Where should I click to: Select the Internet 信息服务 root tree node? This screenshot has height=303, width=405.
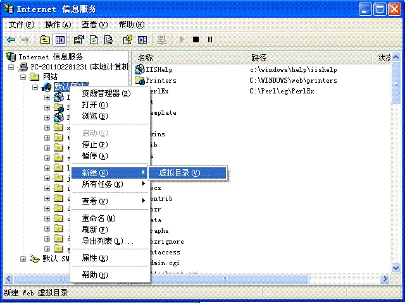(x=51, y=57)
